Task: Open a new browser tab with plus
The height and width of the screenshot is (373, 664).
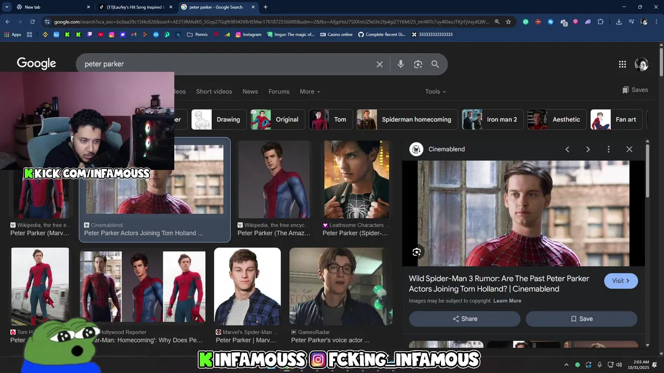Action: pos(266,7)
